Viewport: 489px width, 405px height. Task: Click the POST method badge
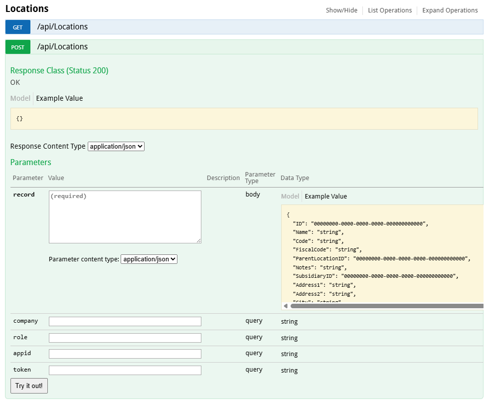pos(18,47)
